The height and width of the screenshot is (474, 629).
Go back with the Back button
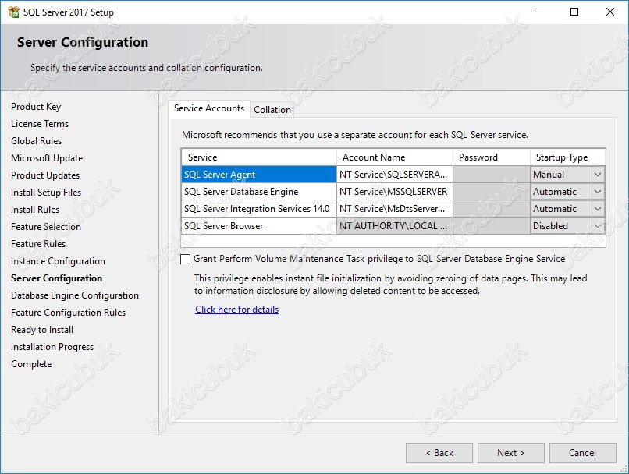[x=439, y=453]
